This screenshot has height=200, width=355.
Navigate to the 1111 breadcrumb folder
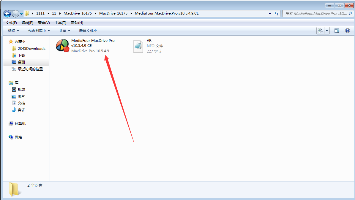[40, 13]
